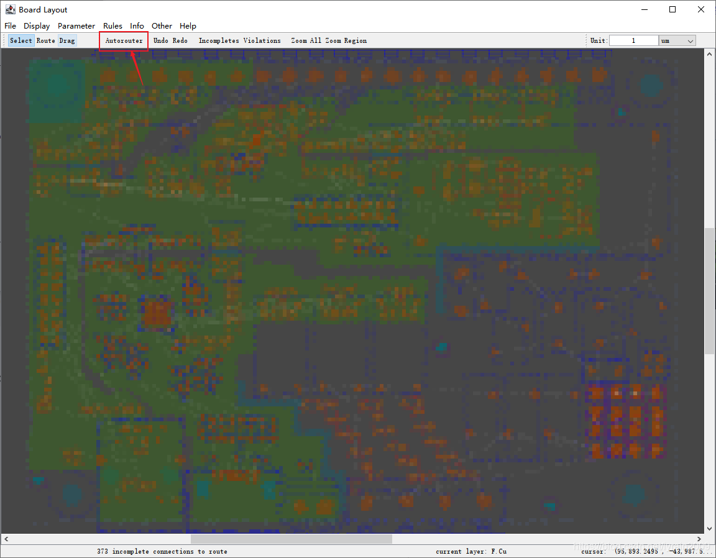Click the 'current layer: F.Cu' status text
Viewport: 716px width, 558px height.
click(470, 552)
